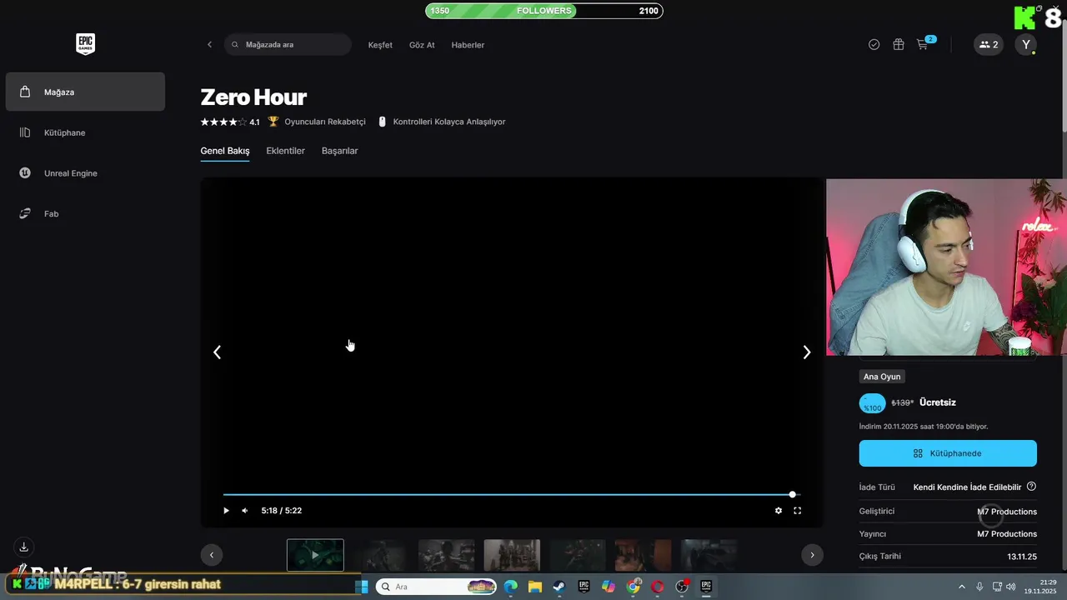Screen dimensions: 1067x600
Task: Open Yayıncı M7 Productions link
Action: pyautogui.click(x=1007, y=534)
